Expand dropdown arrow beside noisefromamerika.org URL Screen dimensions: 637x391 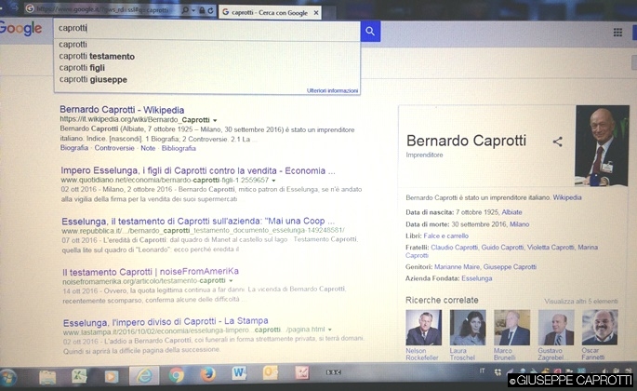point(231,280)
